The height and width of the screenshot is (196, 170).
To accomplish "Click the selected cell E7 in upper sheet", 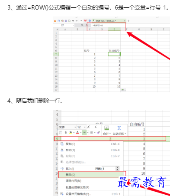I will (114, 54).
